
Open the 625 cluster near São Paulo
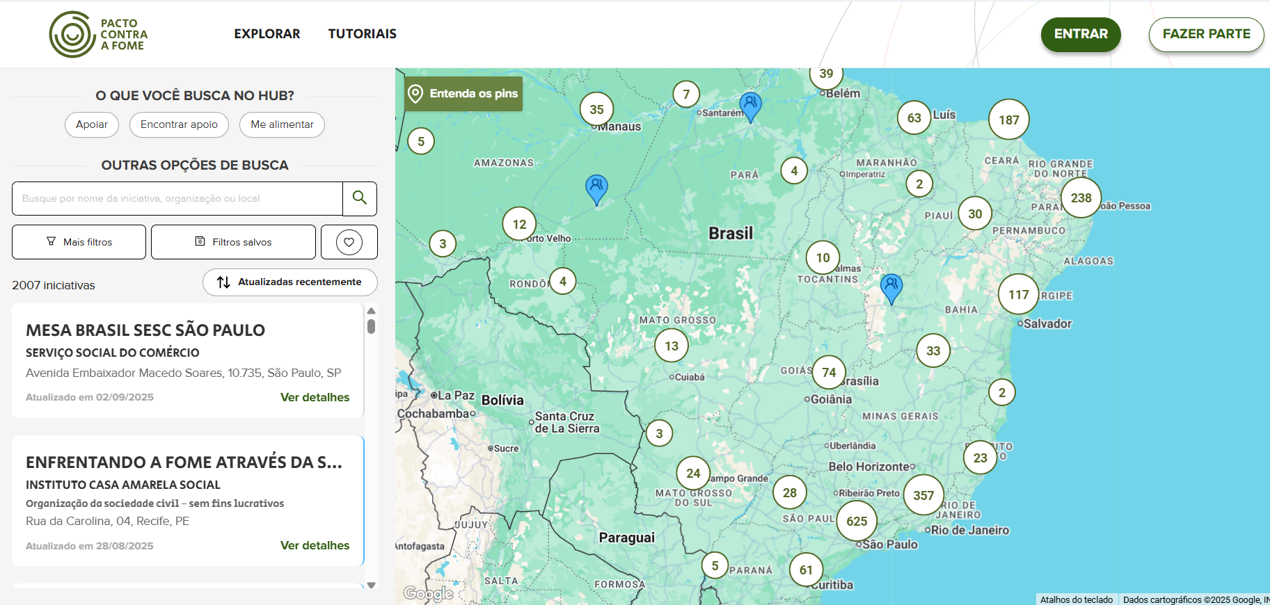click(857, 522)
